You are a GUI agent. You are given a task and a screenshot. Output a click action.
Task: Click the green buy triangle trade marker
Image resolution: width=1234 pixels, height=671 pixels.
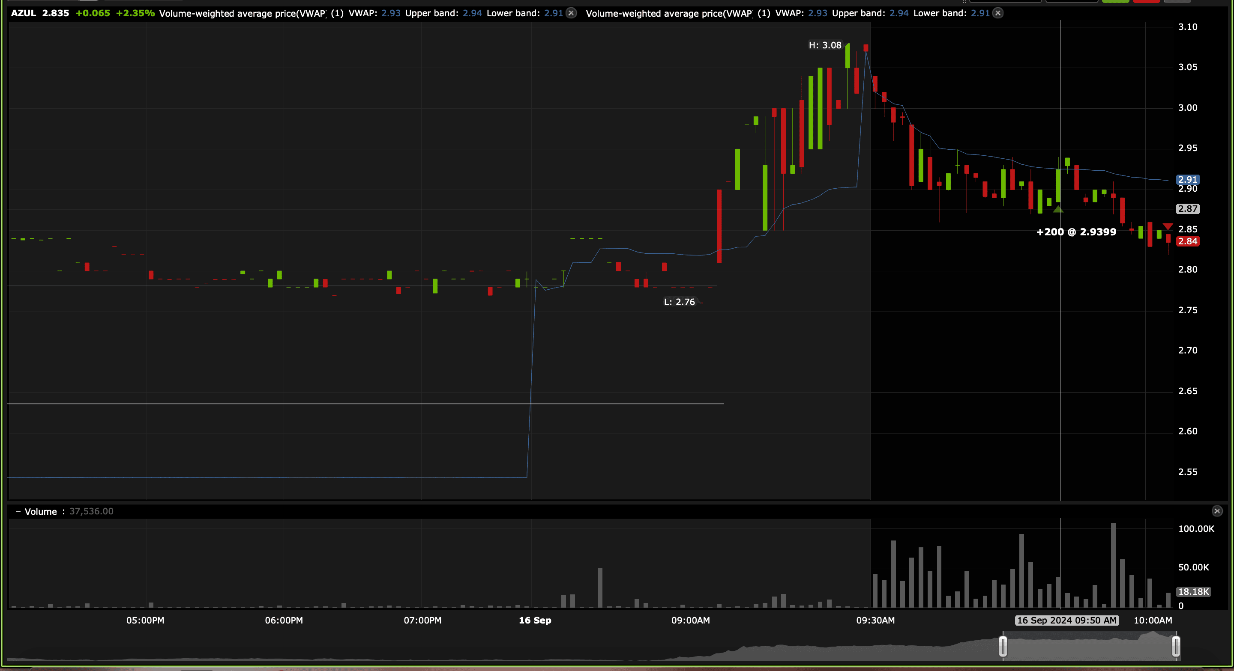(x=1058, y=209)
